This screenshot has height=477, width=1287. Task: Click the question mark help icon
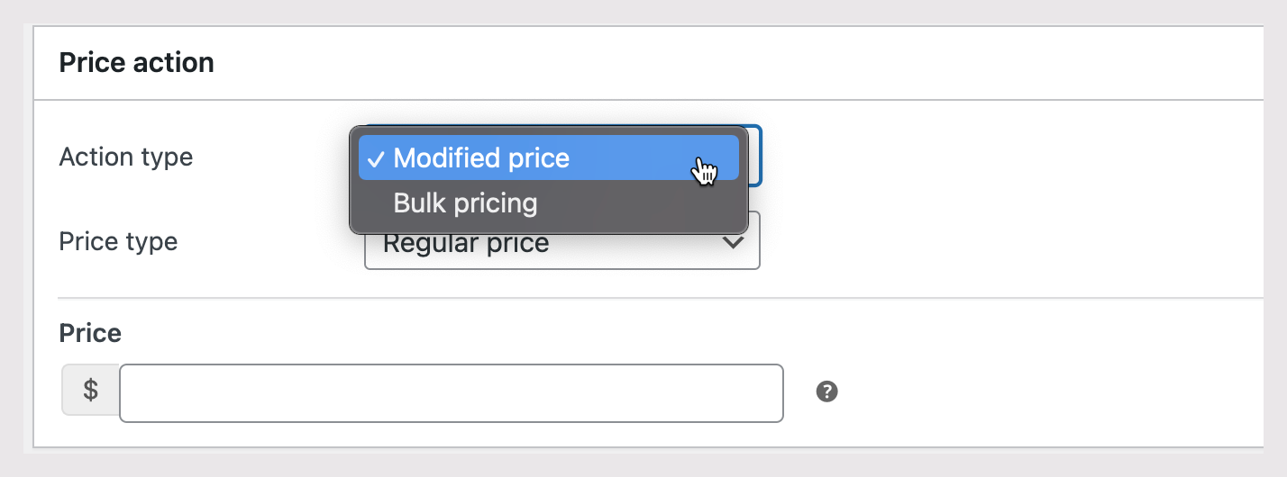[x=826, y=391]
